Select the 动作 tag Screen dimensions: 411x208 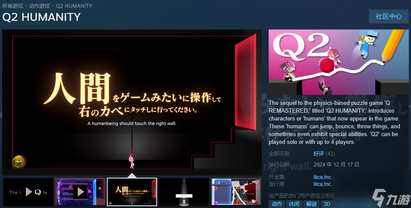click(x=277, y=204)
